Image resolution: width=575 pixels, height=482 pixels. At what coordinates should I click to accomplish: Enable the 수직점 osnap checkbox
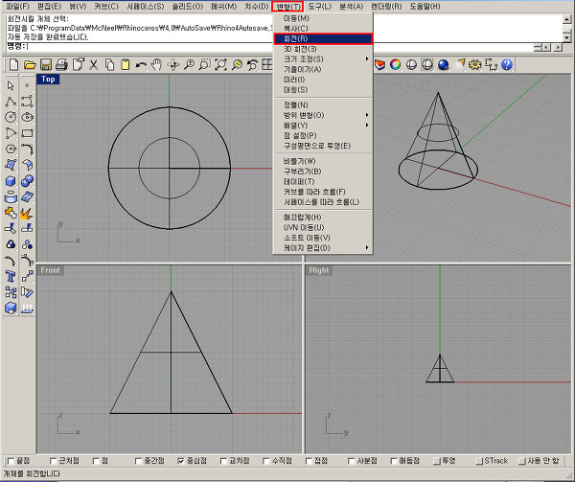[265, 461]
